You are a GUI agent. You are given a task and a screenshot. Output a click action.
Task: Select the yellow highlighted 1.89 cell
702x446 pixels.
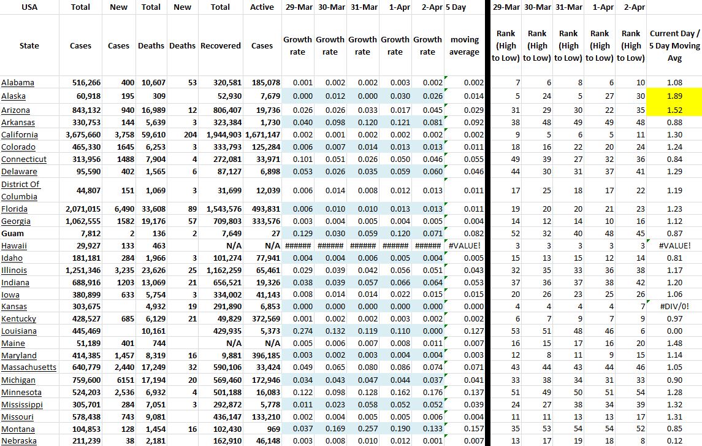(x=674, y=96)
